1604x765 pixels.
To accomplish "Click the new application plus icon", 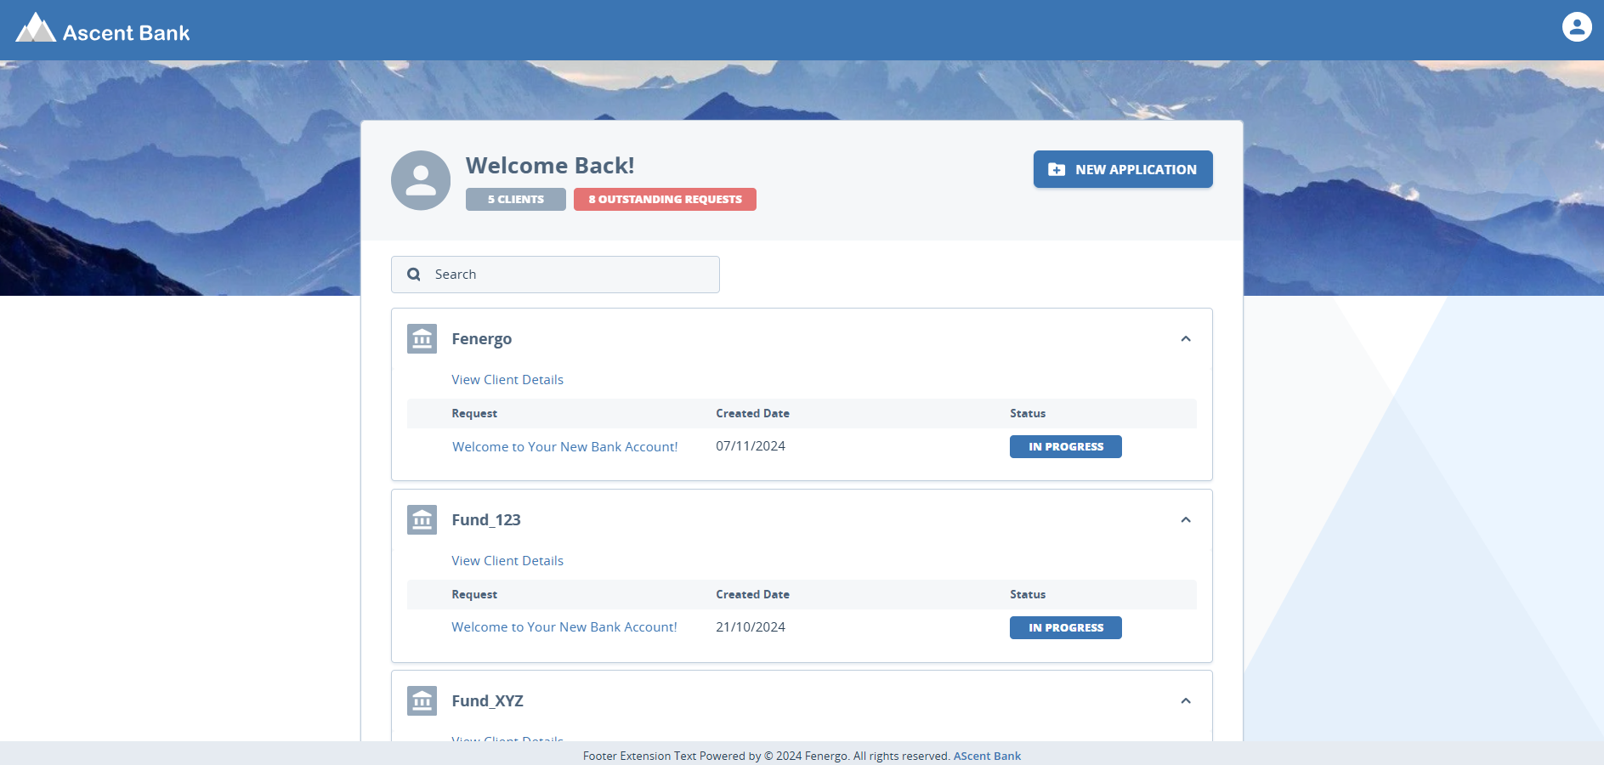I will (x=1055, y=169).
